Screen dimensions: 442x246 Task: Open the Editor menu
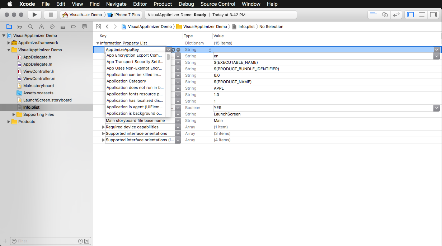pyautogui.click(x=140, y=4)
